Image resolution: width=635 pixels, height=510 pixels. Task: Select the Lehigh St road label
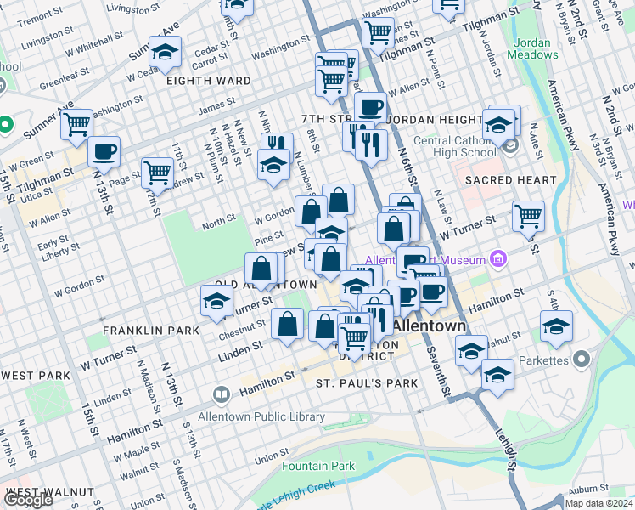506,450
